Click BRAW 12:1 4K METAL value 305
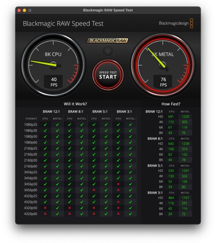Image resolution: width=216 pixels, height=243 pixels. click(185, 122)
